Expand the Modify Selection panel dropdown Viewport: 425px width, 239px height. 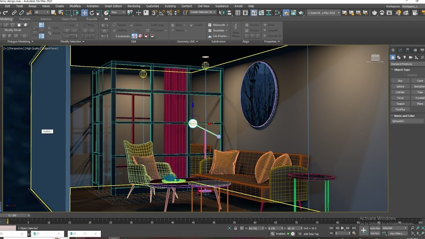point(72,41)
